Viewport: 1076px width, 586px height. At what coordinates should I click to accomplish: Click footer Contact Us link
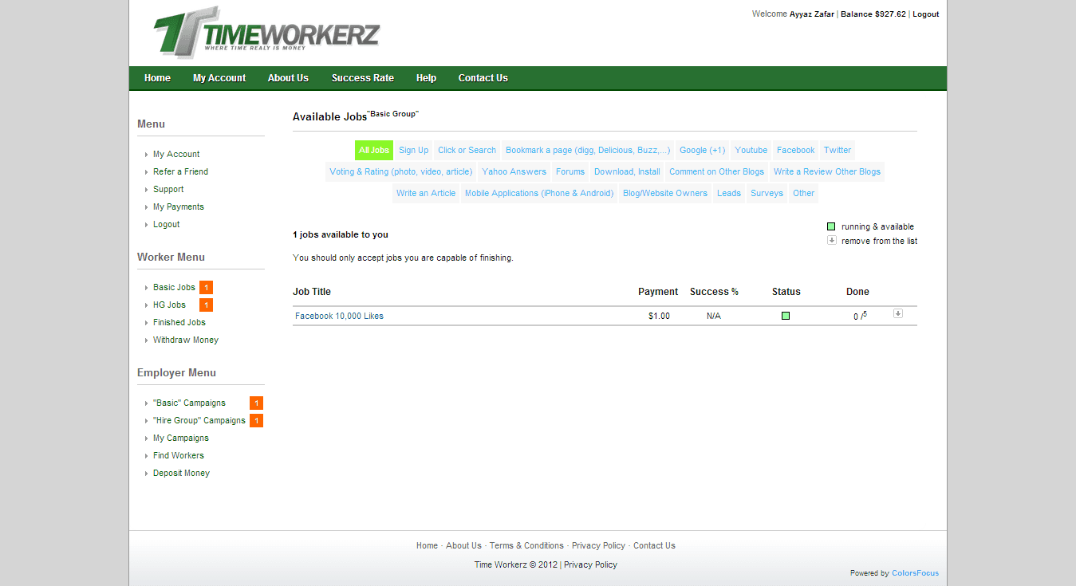point(654,546)
